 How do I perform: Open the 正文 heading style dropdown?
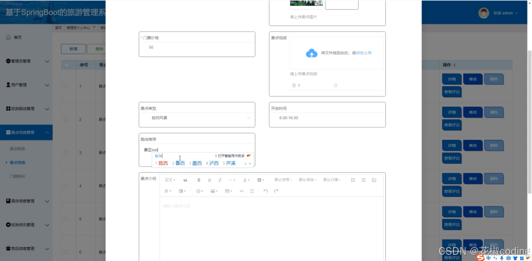coord(170,180)
